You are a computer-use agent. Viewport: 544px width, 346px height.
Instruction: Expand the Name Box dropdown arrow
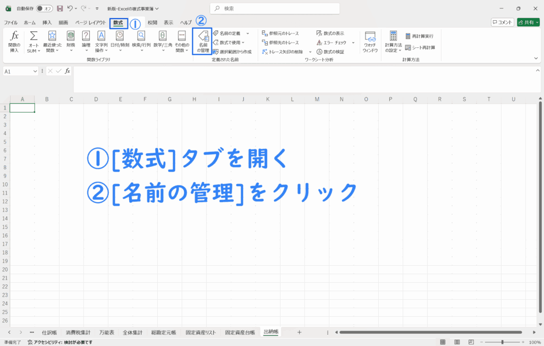(x=35, y=71)
